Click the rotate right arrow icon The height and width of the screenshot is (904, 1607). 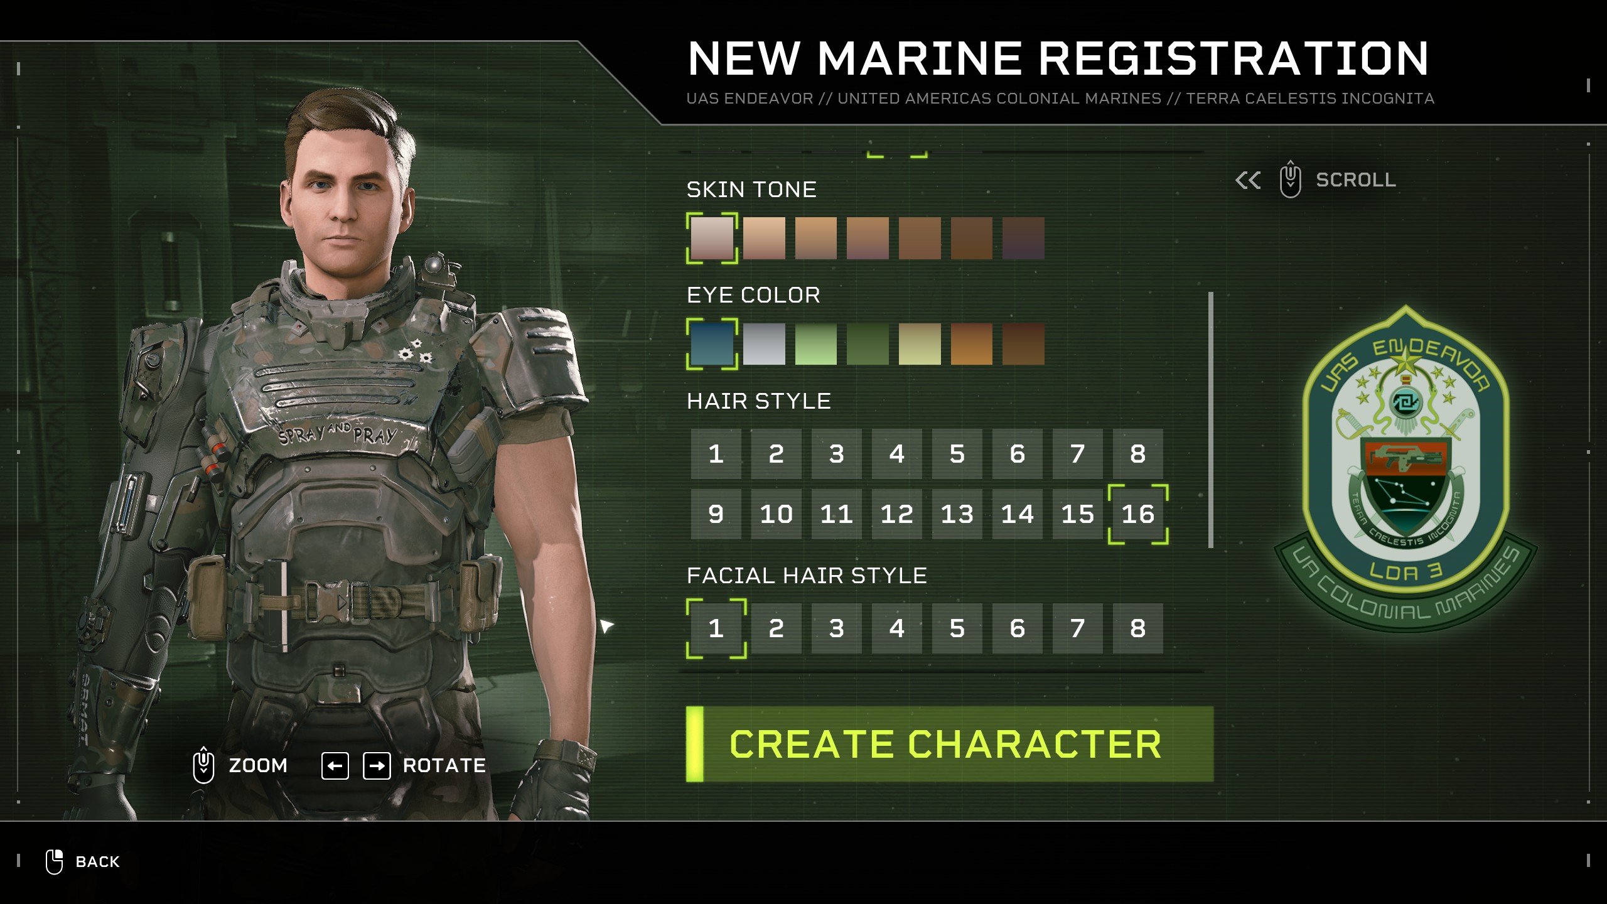(x=377, y=766)
